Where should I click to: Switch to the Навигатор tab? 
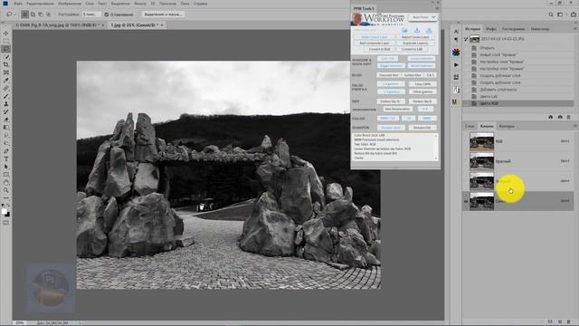(539, 29)
